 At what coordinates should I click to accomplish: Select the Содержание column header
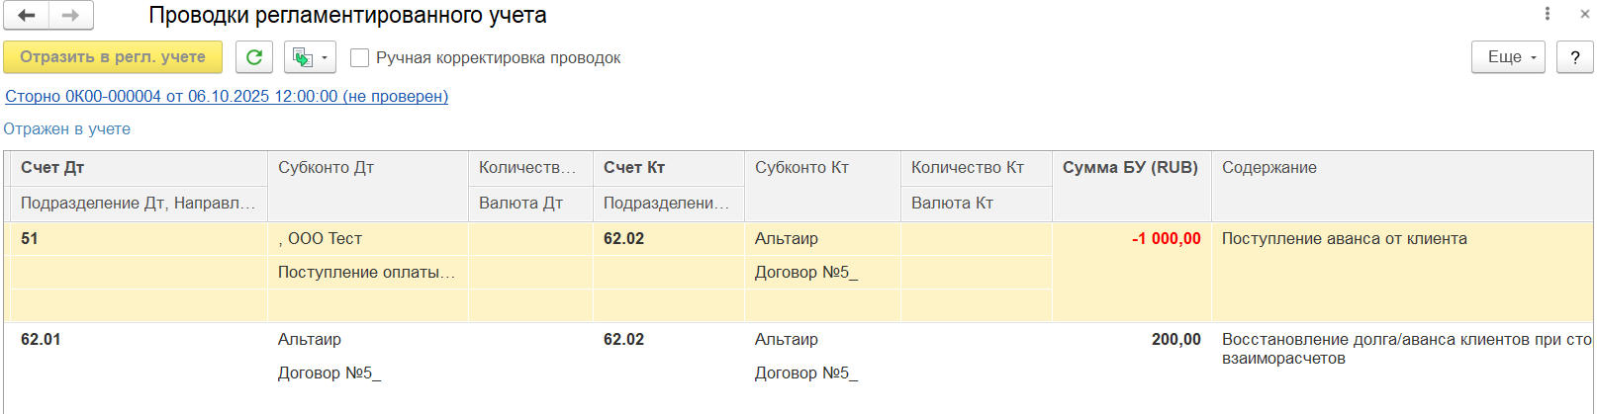(x=1269, y=168)
